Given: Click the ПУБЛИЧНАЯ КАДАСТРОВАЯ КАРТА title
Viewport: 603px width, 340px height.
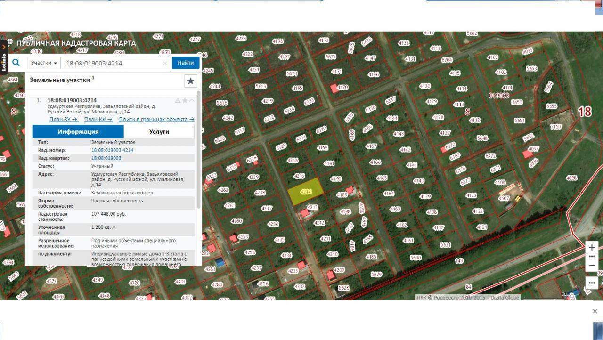Looking at the screenshot, I should [x=76, y=43].
